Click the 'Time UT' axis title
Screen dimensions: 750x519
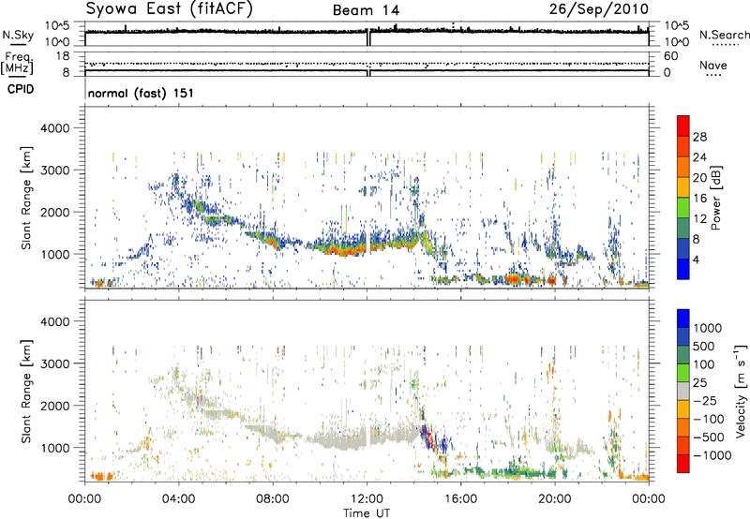(x=367, y=513)
